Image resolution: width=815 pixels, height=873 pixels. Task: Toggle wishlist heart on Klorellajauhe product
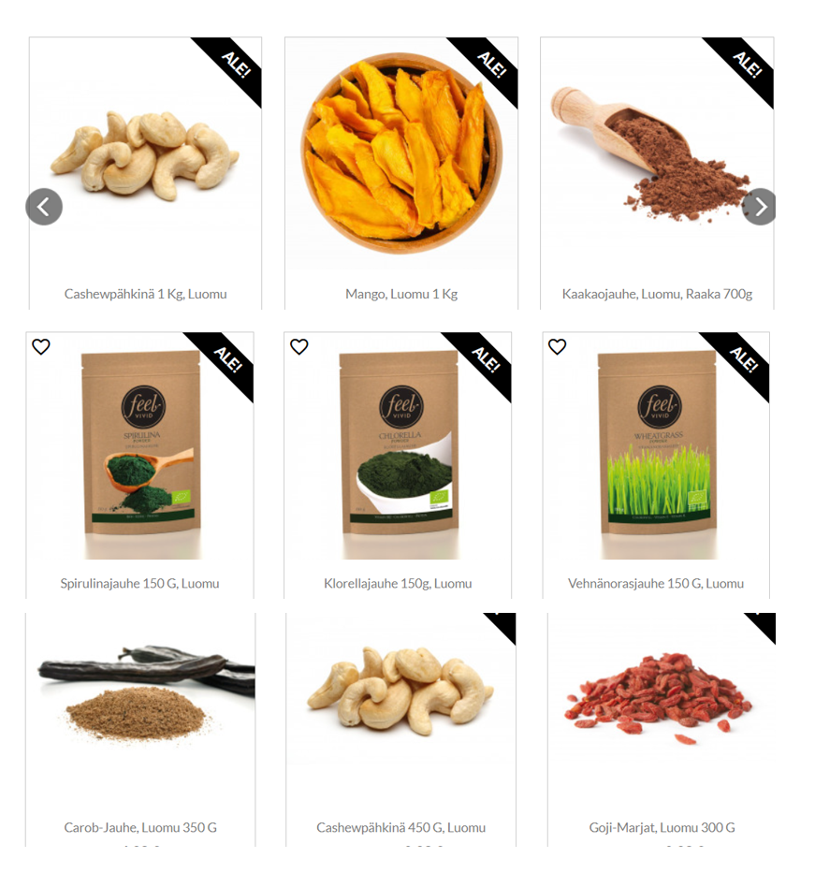[x=299, y=347]
